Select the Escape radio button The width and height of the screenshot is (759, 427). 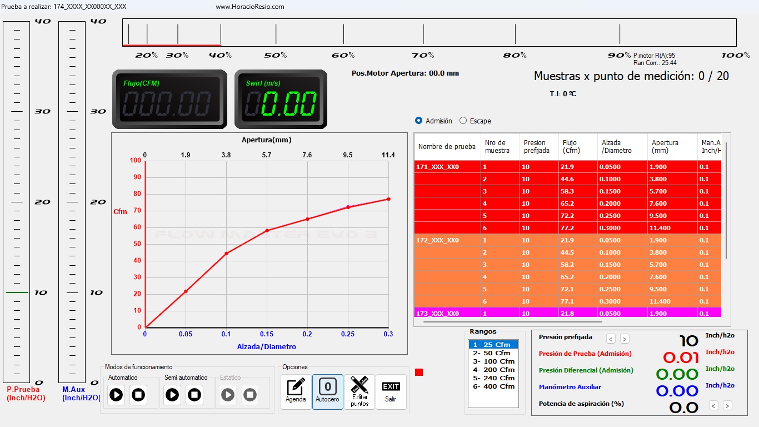tap(463, 121)
